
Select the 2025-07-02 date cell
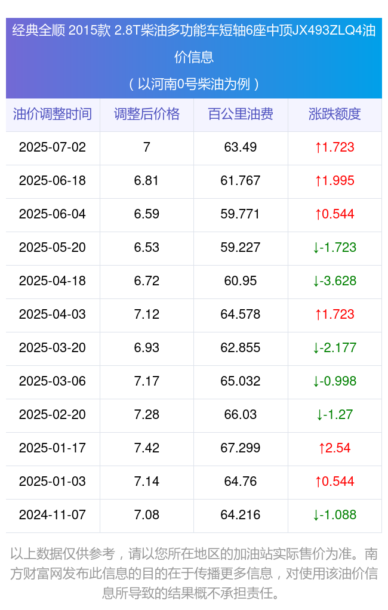[53, 147]
